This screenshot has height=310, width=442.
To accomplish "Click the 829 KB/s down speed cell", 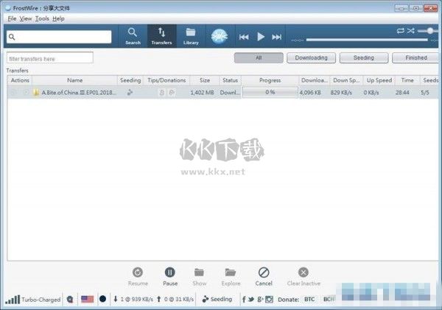I will click(x=341, y=93).
